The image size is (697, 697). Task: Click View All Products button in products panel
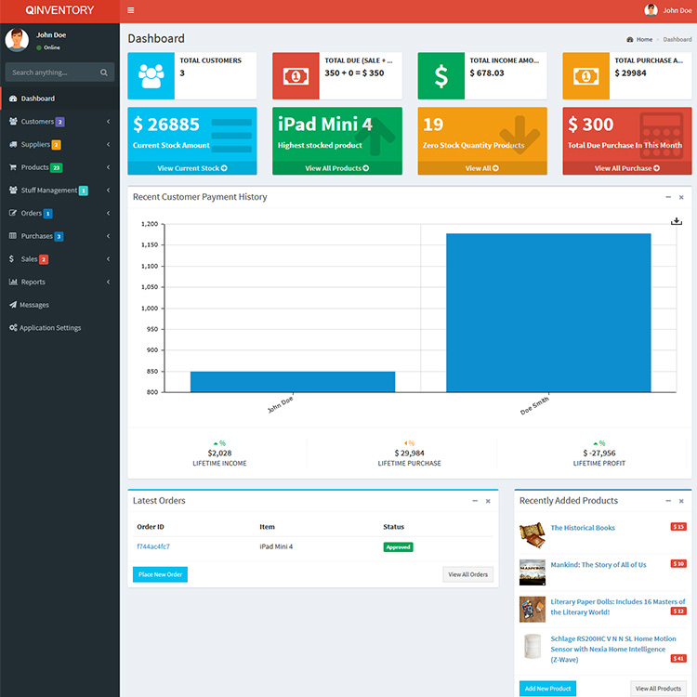point(658,689)
